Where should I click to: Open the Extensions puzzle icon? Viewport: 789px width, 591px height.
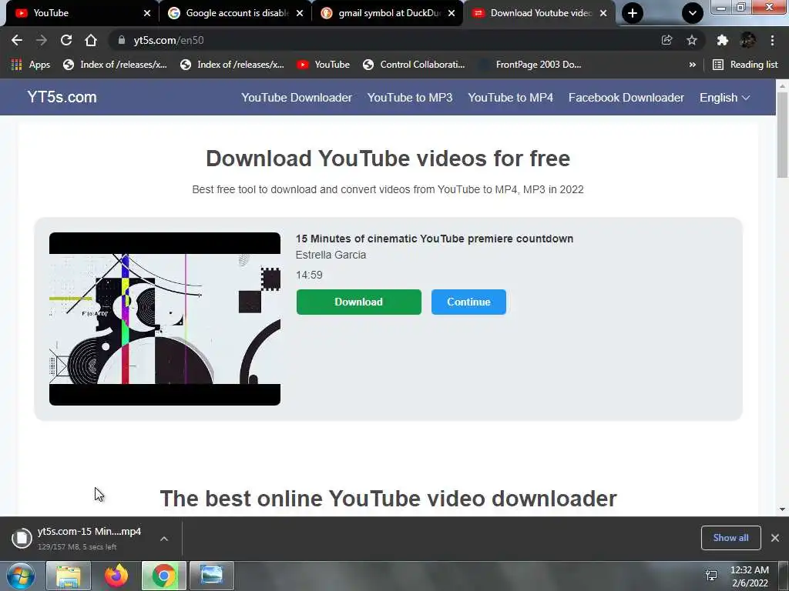723,40
